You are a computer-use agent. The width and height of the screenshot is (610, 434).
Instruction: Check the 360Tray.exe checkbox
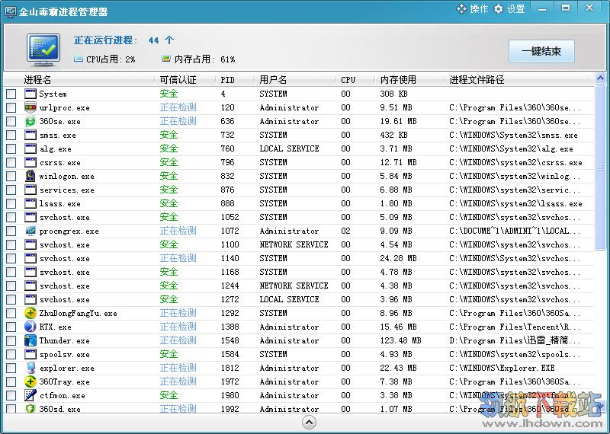tap(11, 381)
